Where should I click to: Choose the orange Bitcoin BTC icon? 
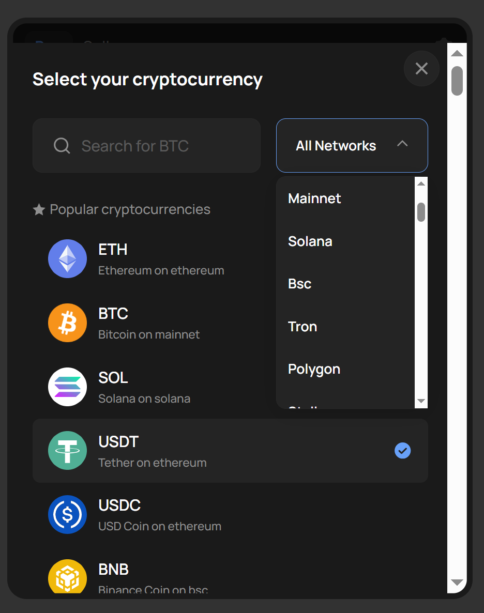pyautogui.click(x=67, y=323)
